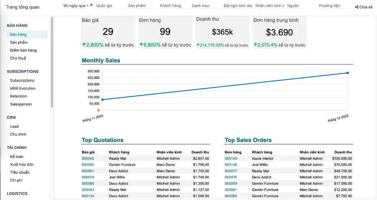377x200 pixels.
Task: Click the sidebar vertical scrollbar
Action: (x=51, y=61)
